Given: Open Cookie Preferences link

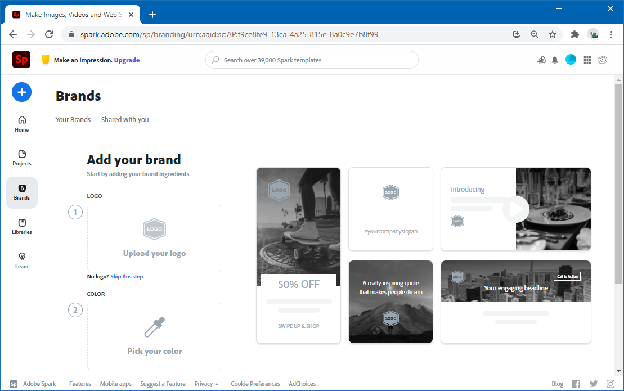Looking at the screenshot, I should pos(255,384).
